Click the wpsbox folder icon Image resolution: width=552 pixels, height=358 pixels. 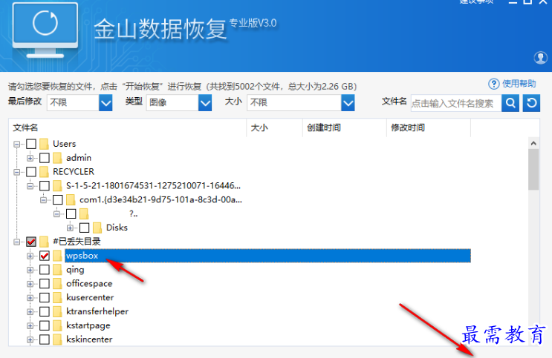point(57,256)
